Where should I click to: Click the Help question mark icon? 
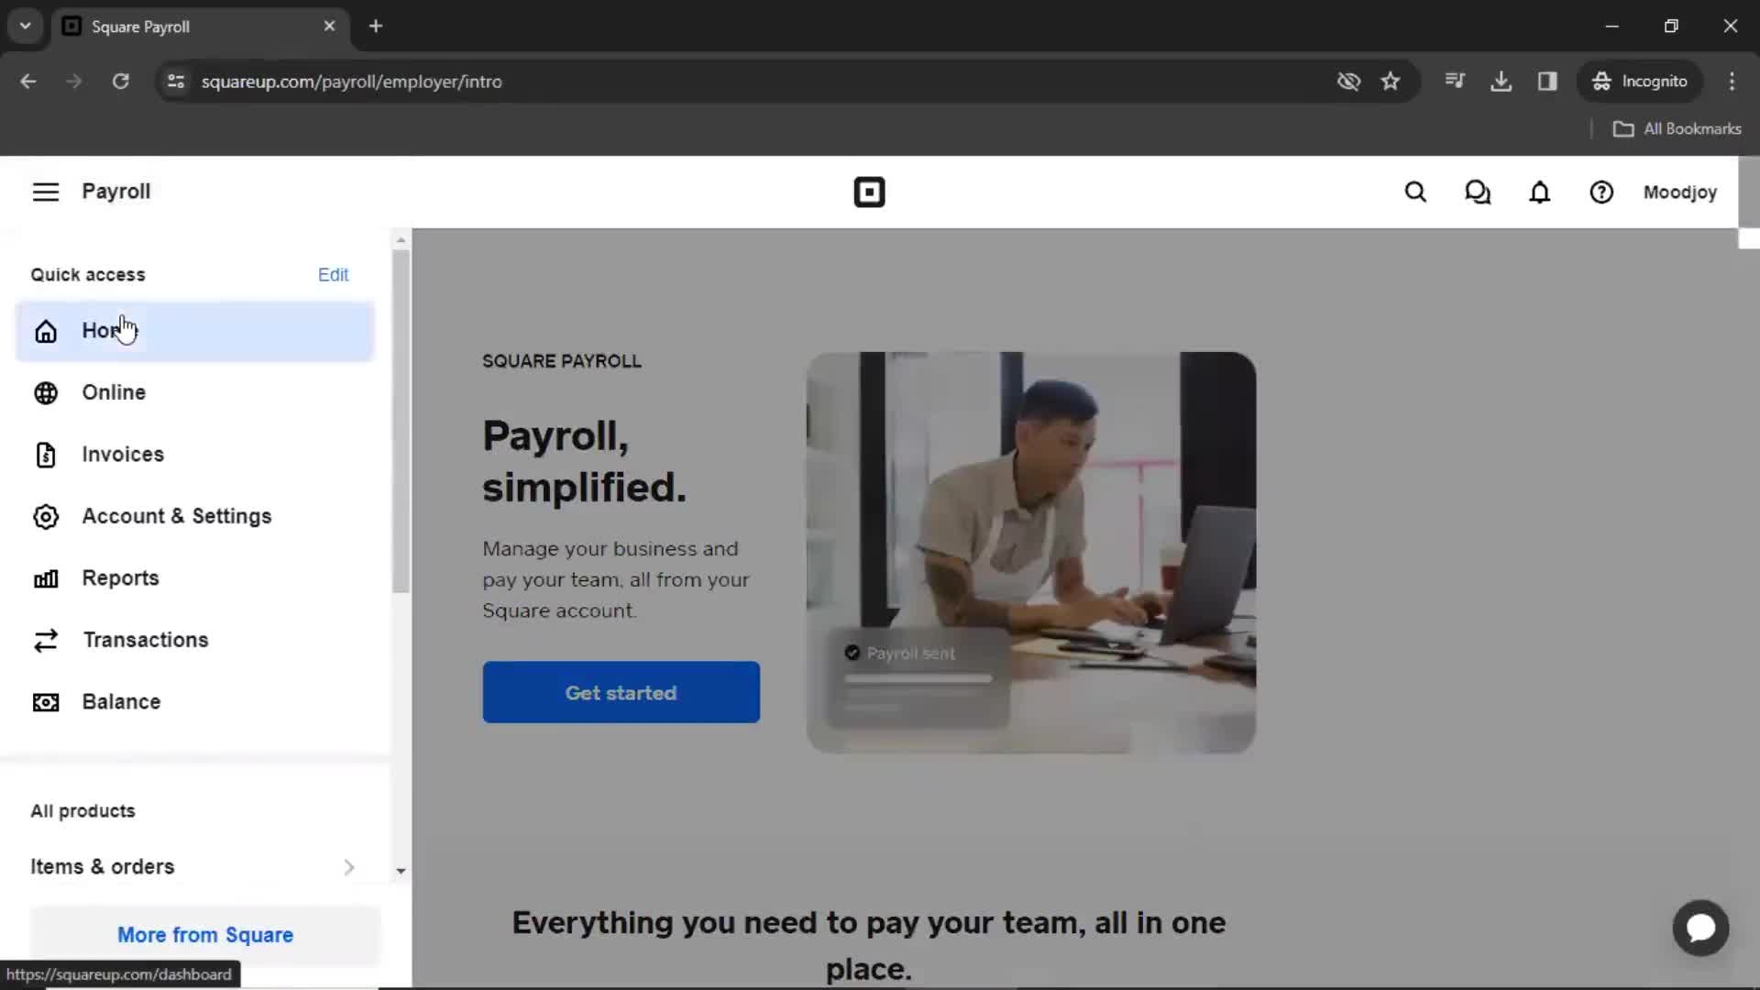click(x=1601, y=192)
